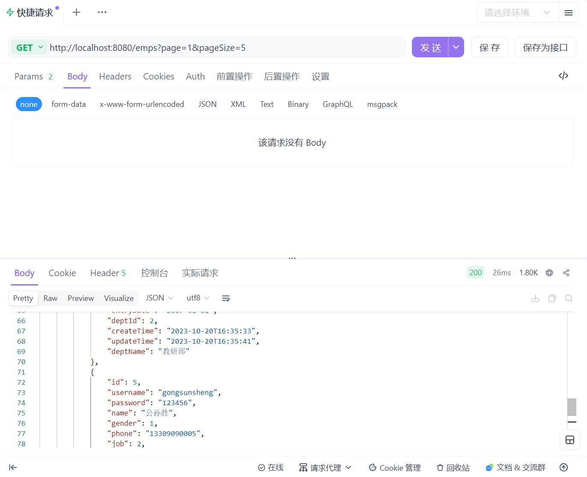Select the msgpack body type
Image resolution: width=587 pixels, height=477 pixels.
click(x=382, y=104)
